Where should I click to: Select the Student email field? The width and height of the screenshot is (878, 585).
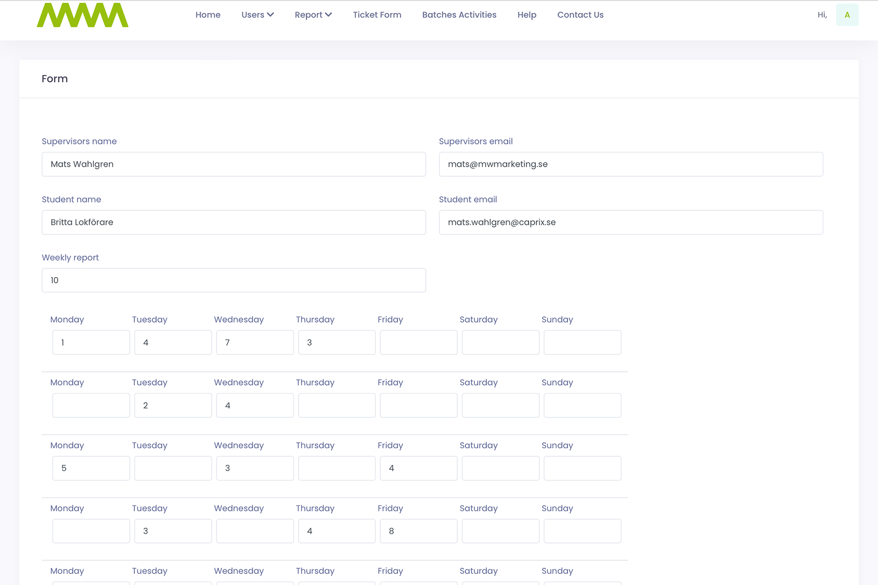631,222
